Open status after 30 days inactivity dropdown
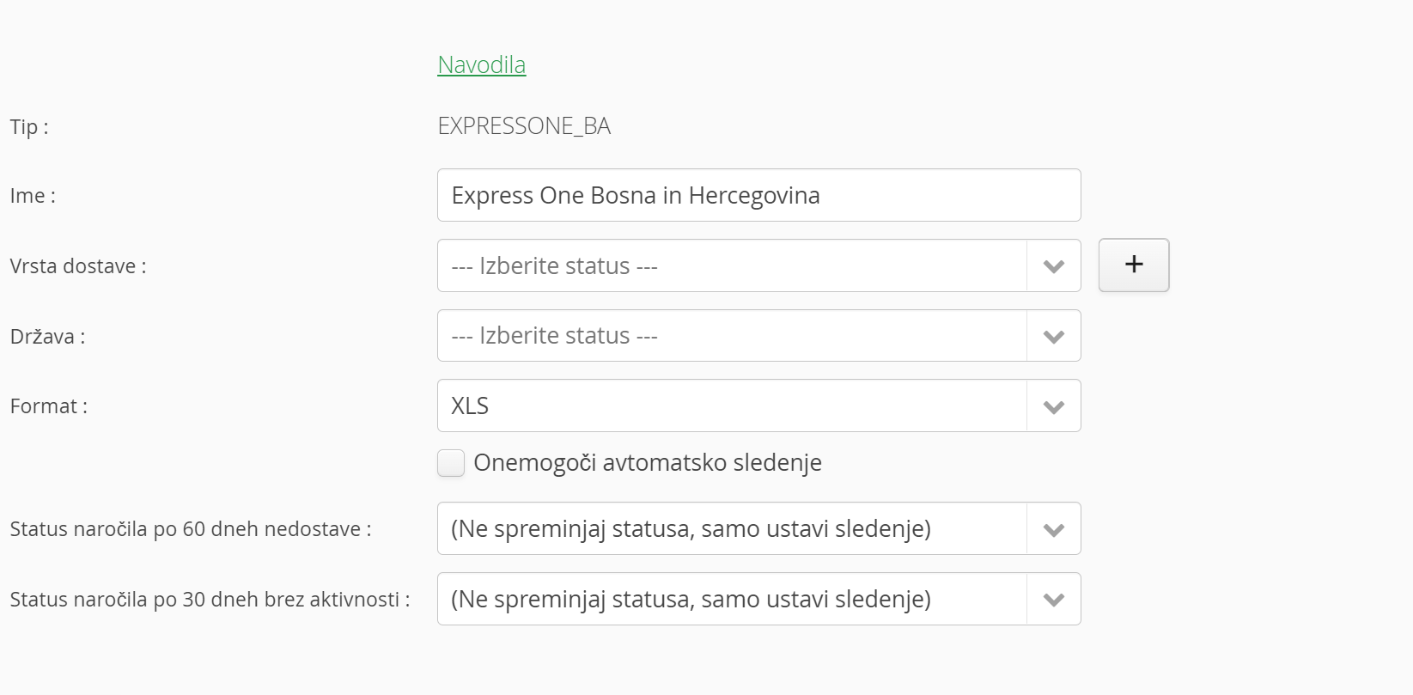Screen dimensions: 1413x695 point(730,599)
